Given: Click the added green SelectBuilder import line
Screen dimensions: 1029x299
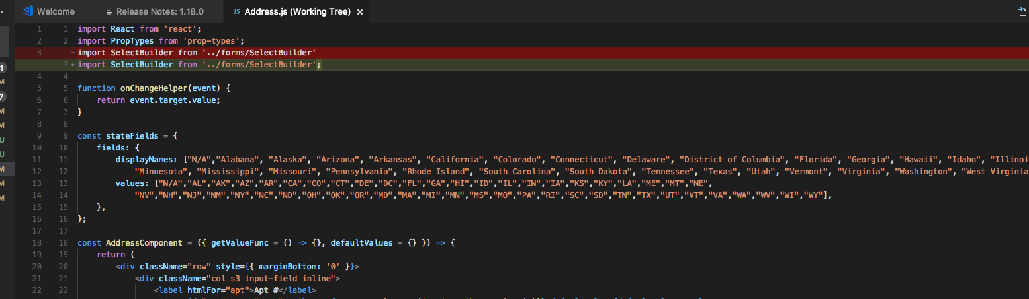Looking at the screenshot, I should [x=521, y=64].
